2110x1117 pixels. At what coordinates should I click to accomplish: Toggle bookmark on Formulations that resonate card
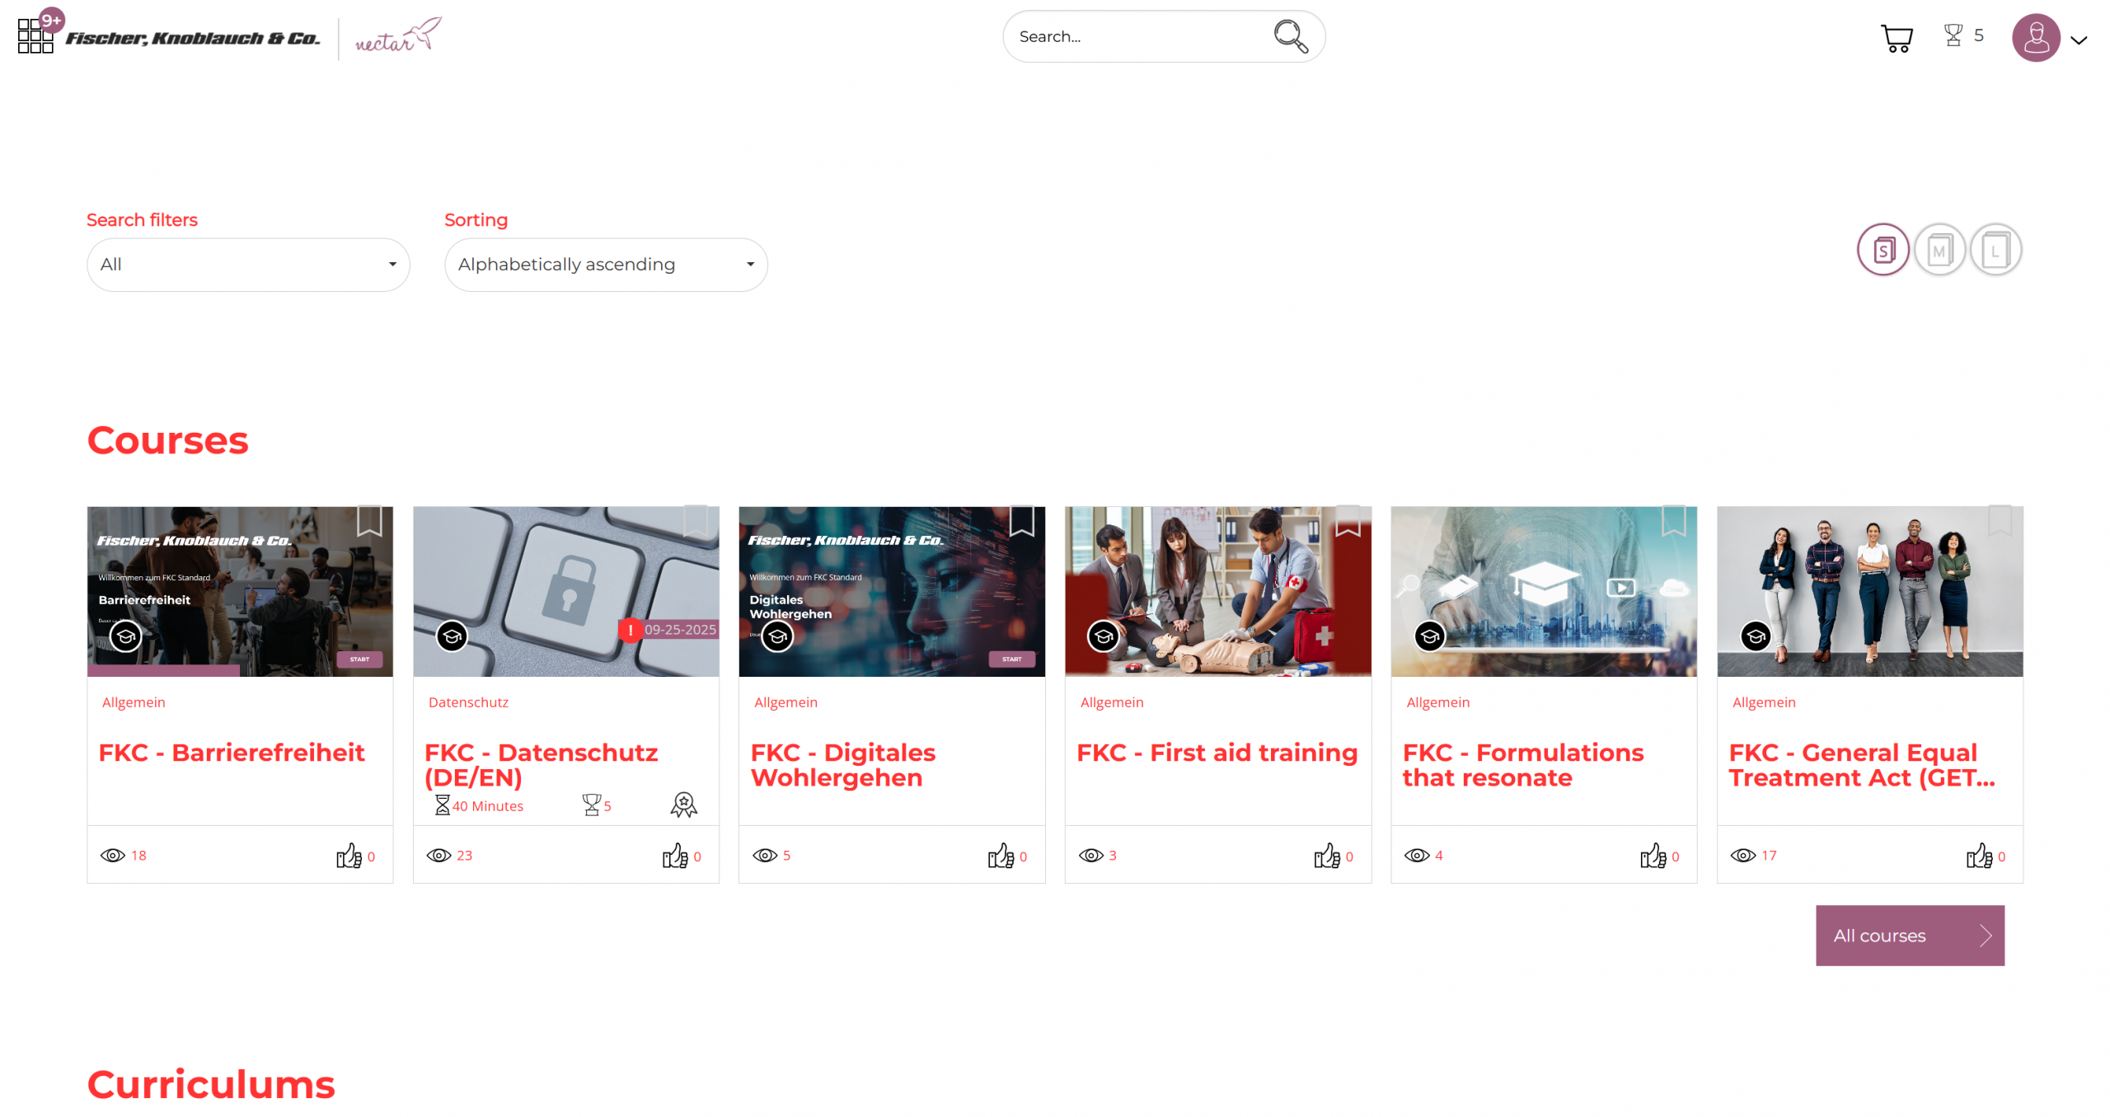[x=1673, y=521]
